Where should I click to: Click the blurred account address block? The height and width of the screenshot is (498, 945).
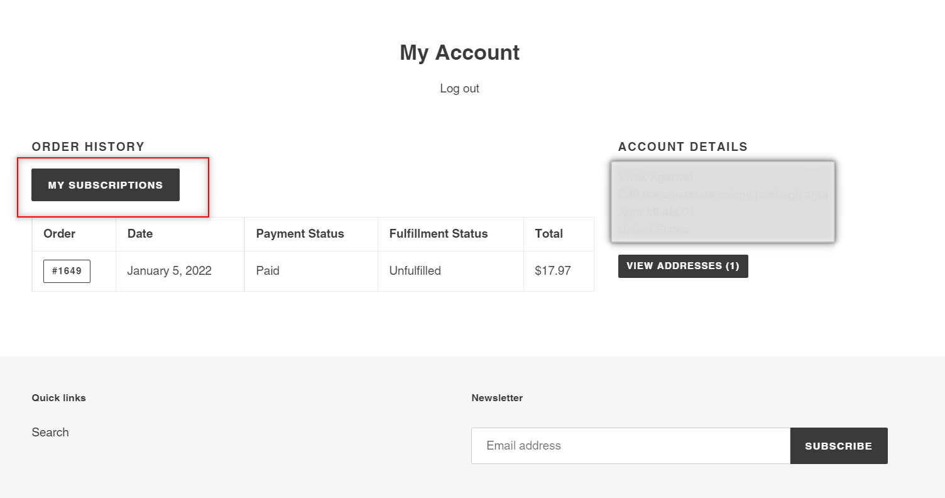pyautogui.click(x=723, y=202)
